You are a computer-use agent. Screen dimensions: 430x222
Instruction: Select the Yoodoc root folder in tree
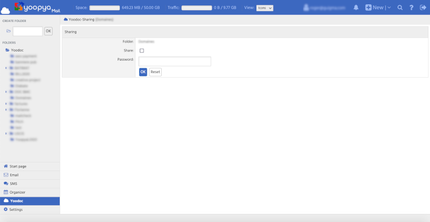(17, 50)
